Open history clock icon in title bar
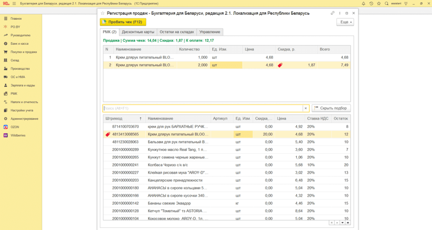The width and height of the screenshot is (432, 230). click(x=371, y=3)
